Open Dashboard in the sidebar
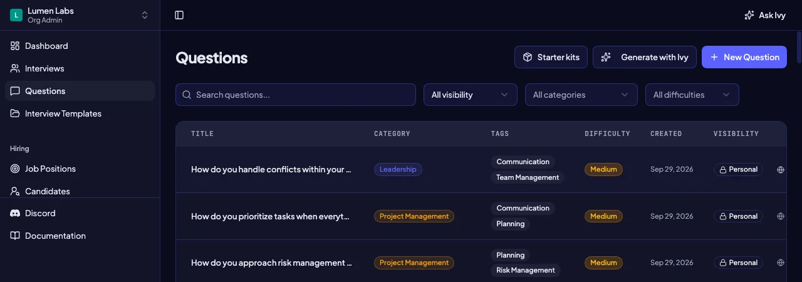 [80, 46]
